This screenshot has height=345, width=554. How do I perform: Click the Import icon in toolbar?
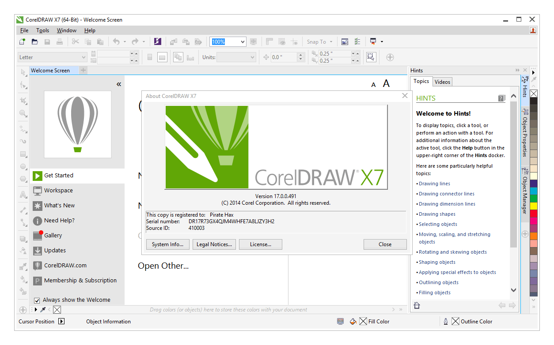coord(174,41)
